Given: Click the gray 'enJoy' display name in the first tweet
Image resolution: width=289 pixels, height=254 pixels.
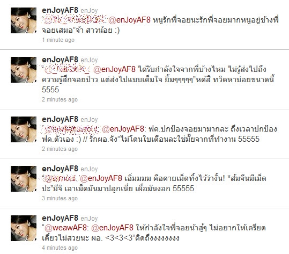Looking at the screenshot, I should coord(89,11).
